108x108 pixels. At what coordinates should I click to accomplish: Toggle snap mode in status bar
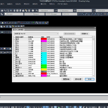click(19, 107)
